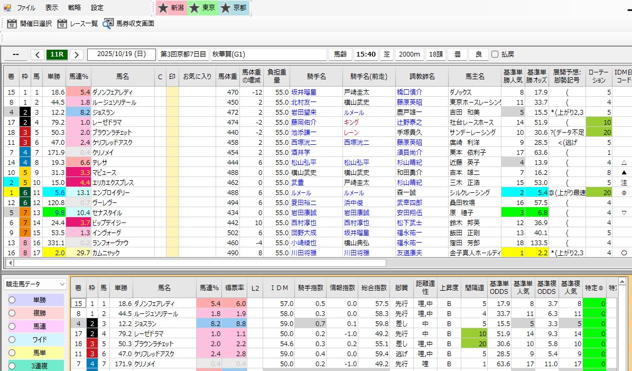Open レース一覧 from the toolbar icon
Screen dimensions: 632x371
point(62,23)
